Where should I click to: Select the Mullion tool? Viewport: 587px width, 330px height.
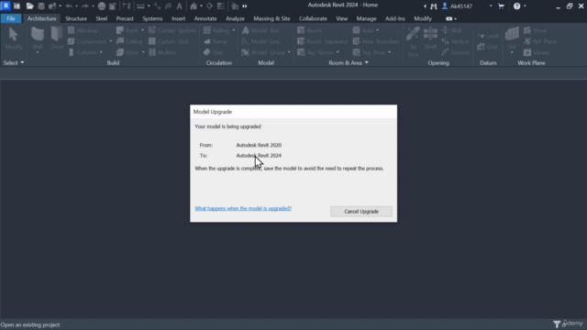[x=162, y=52]
